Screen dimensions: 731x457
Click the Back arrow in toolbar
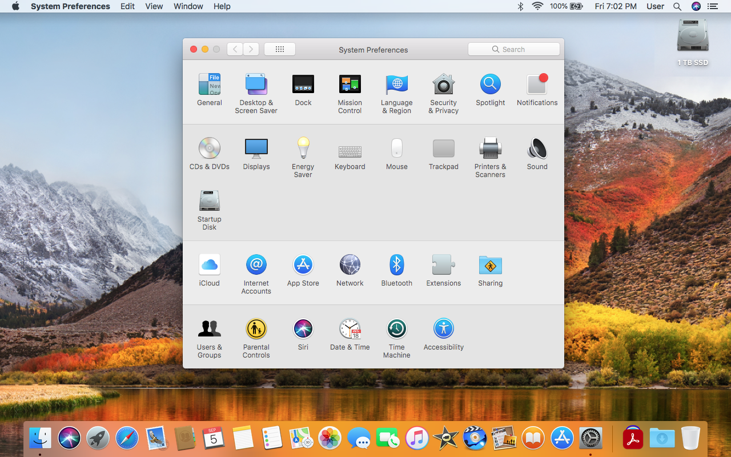point(235,49)
